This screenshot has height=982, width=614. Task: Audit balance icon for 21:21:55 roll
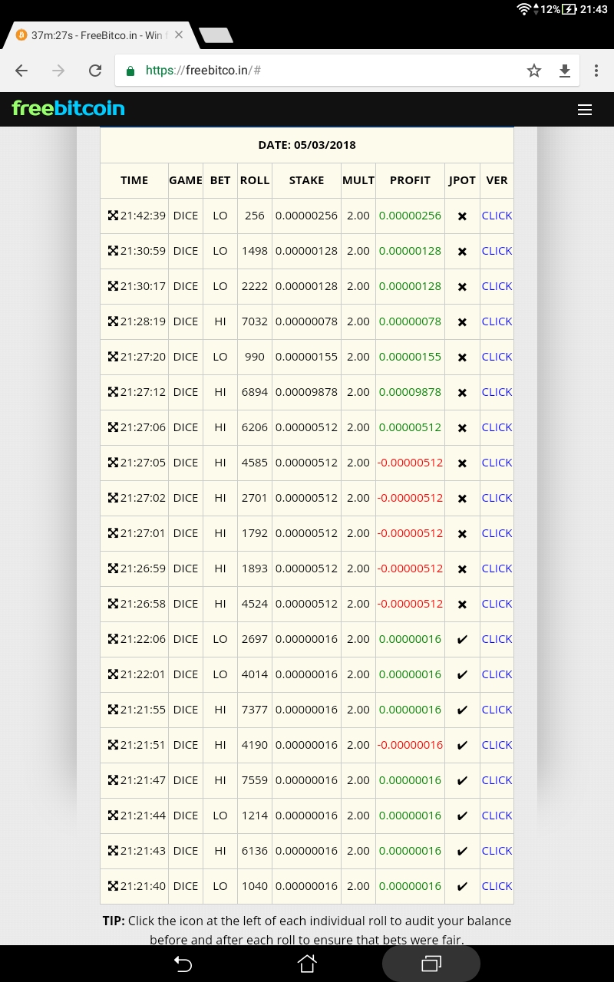(113, 710)
